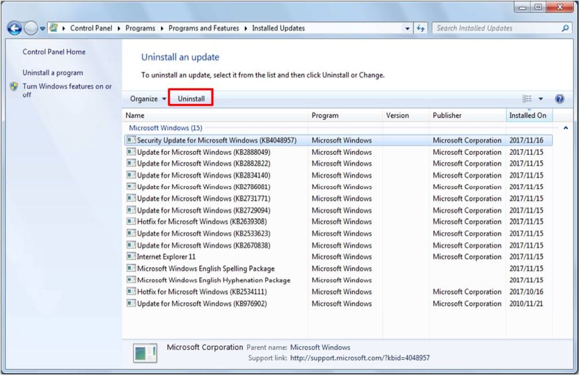Expand arrow after Programs and Features breadcrumb
Viewport: 580px width, 375px height.
coord(246,28)
